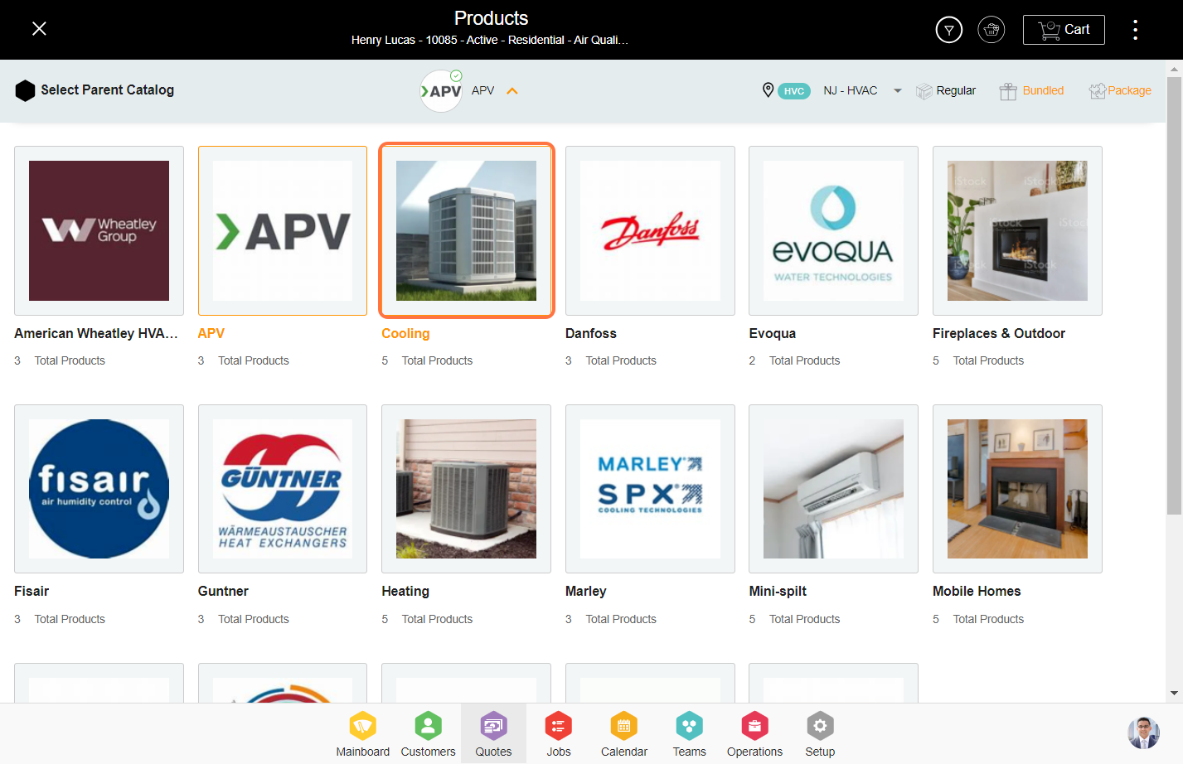Click the basket icon beside Cart

pos(991,30)
